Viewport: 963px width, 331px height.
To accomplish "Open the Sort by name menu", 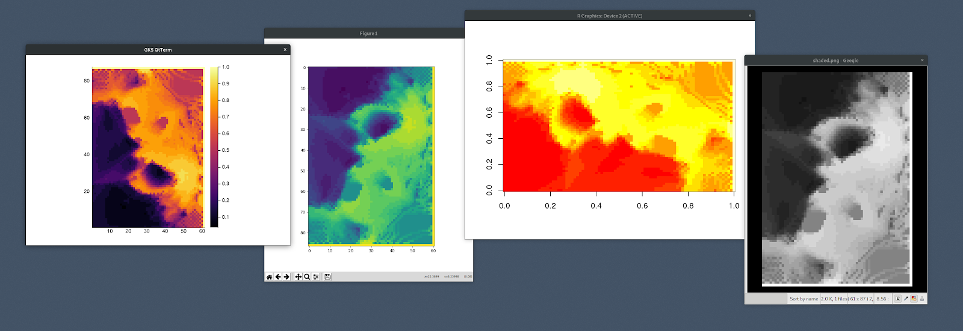I will tap(804, 299).
